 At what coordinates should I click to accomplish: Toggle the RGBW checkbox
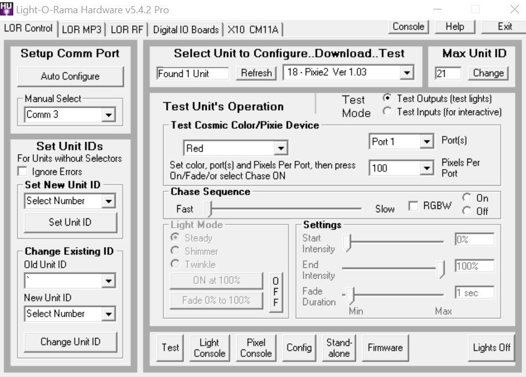pos(413,206)
